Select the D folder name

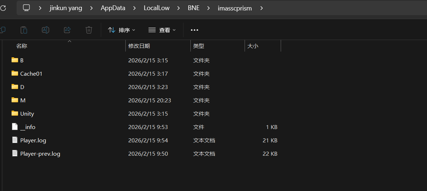tap(22, 87)
